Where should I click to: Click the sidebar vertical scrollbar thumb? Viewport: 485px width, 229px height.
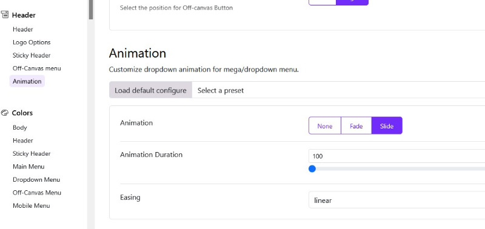click(90, 10)
